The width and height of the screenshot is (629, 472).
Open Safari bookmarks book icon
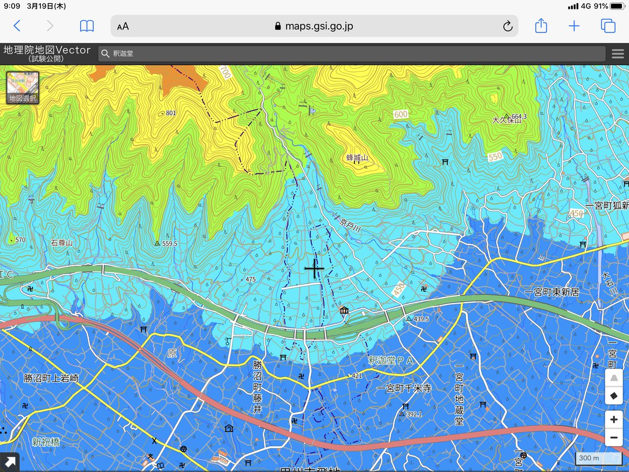tap(87, 26)
